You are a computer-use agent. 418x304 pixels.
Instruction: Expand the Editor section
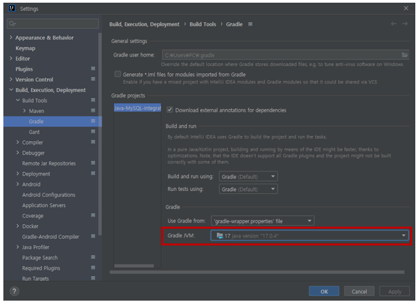pyautogui.click(x=11, y=59)
